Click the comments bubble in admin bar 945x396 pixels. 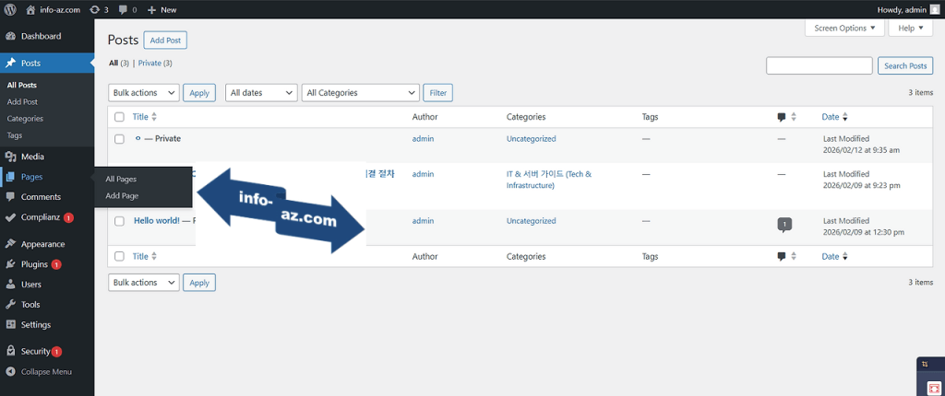(x=124, y=9)
